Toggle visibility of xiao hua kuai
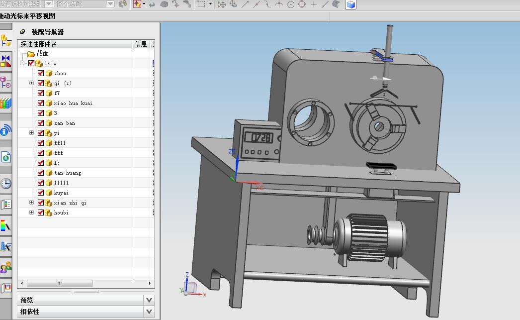 coord(41,103)
